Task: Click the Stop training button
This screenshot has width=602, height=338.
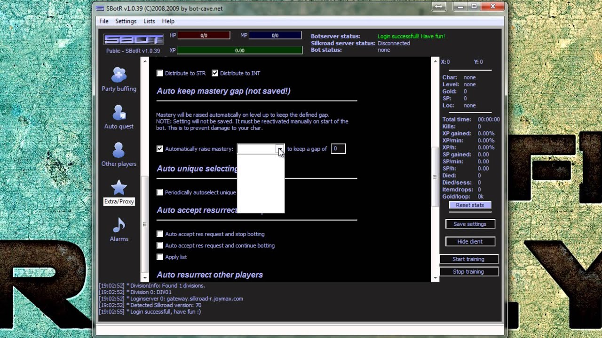Action: point(468,272)
